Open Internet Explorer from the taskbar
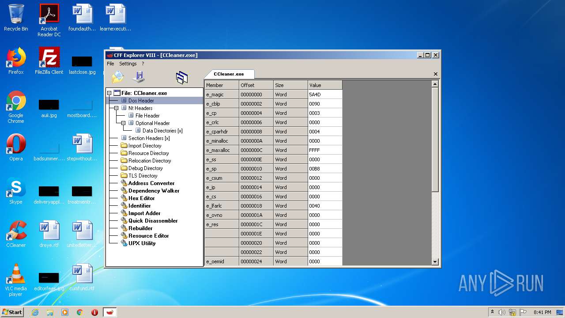This screenshot has width=565, height=318. [35, 312]
